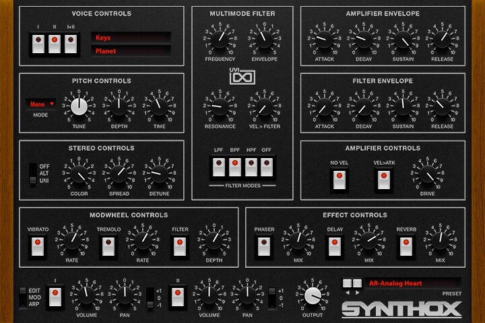Image resolution: width=485 pixels, height=323 pixels.
Task: Click the amplifier DRIVE knob
Action: point(428,174)
